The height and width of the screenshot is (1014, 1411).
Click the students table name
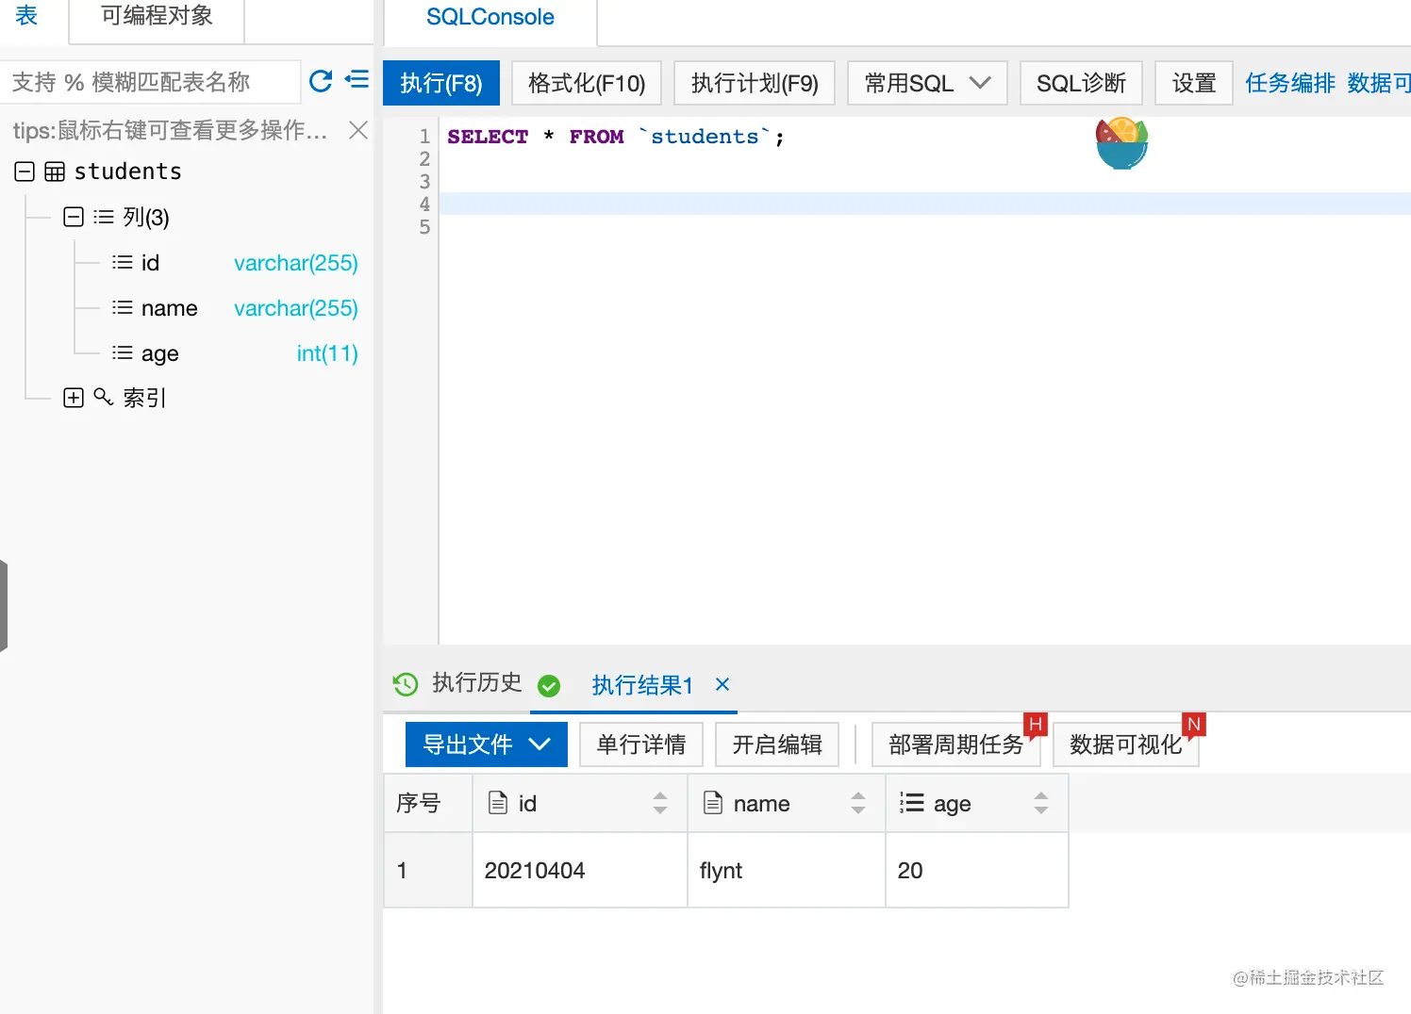point(127,172)
